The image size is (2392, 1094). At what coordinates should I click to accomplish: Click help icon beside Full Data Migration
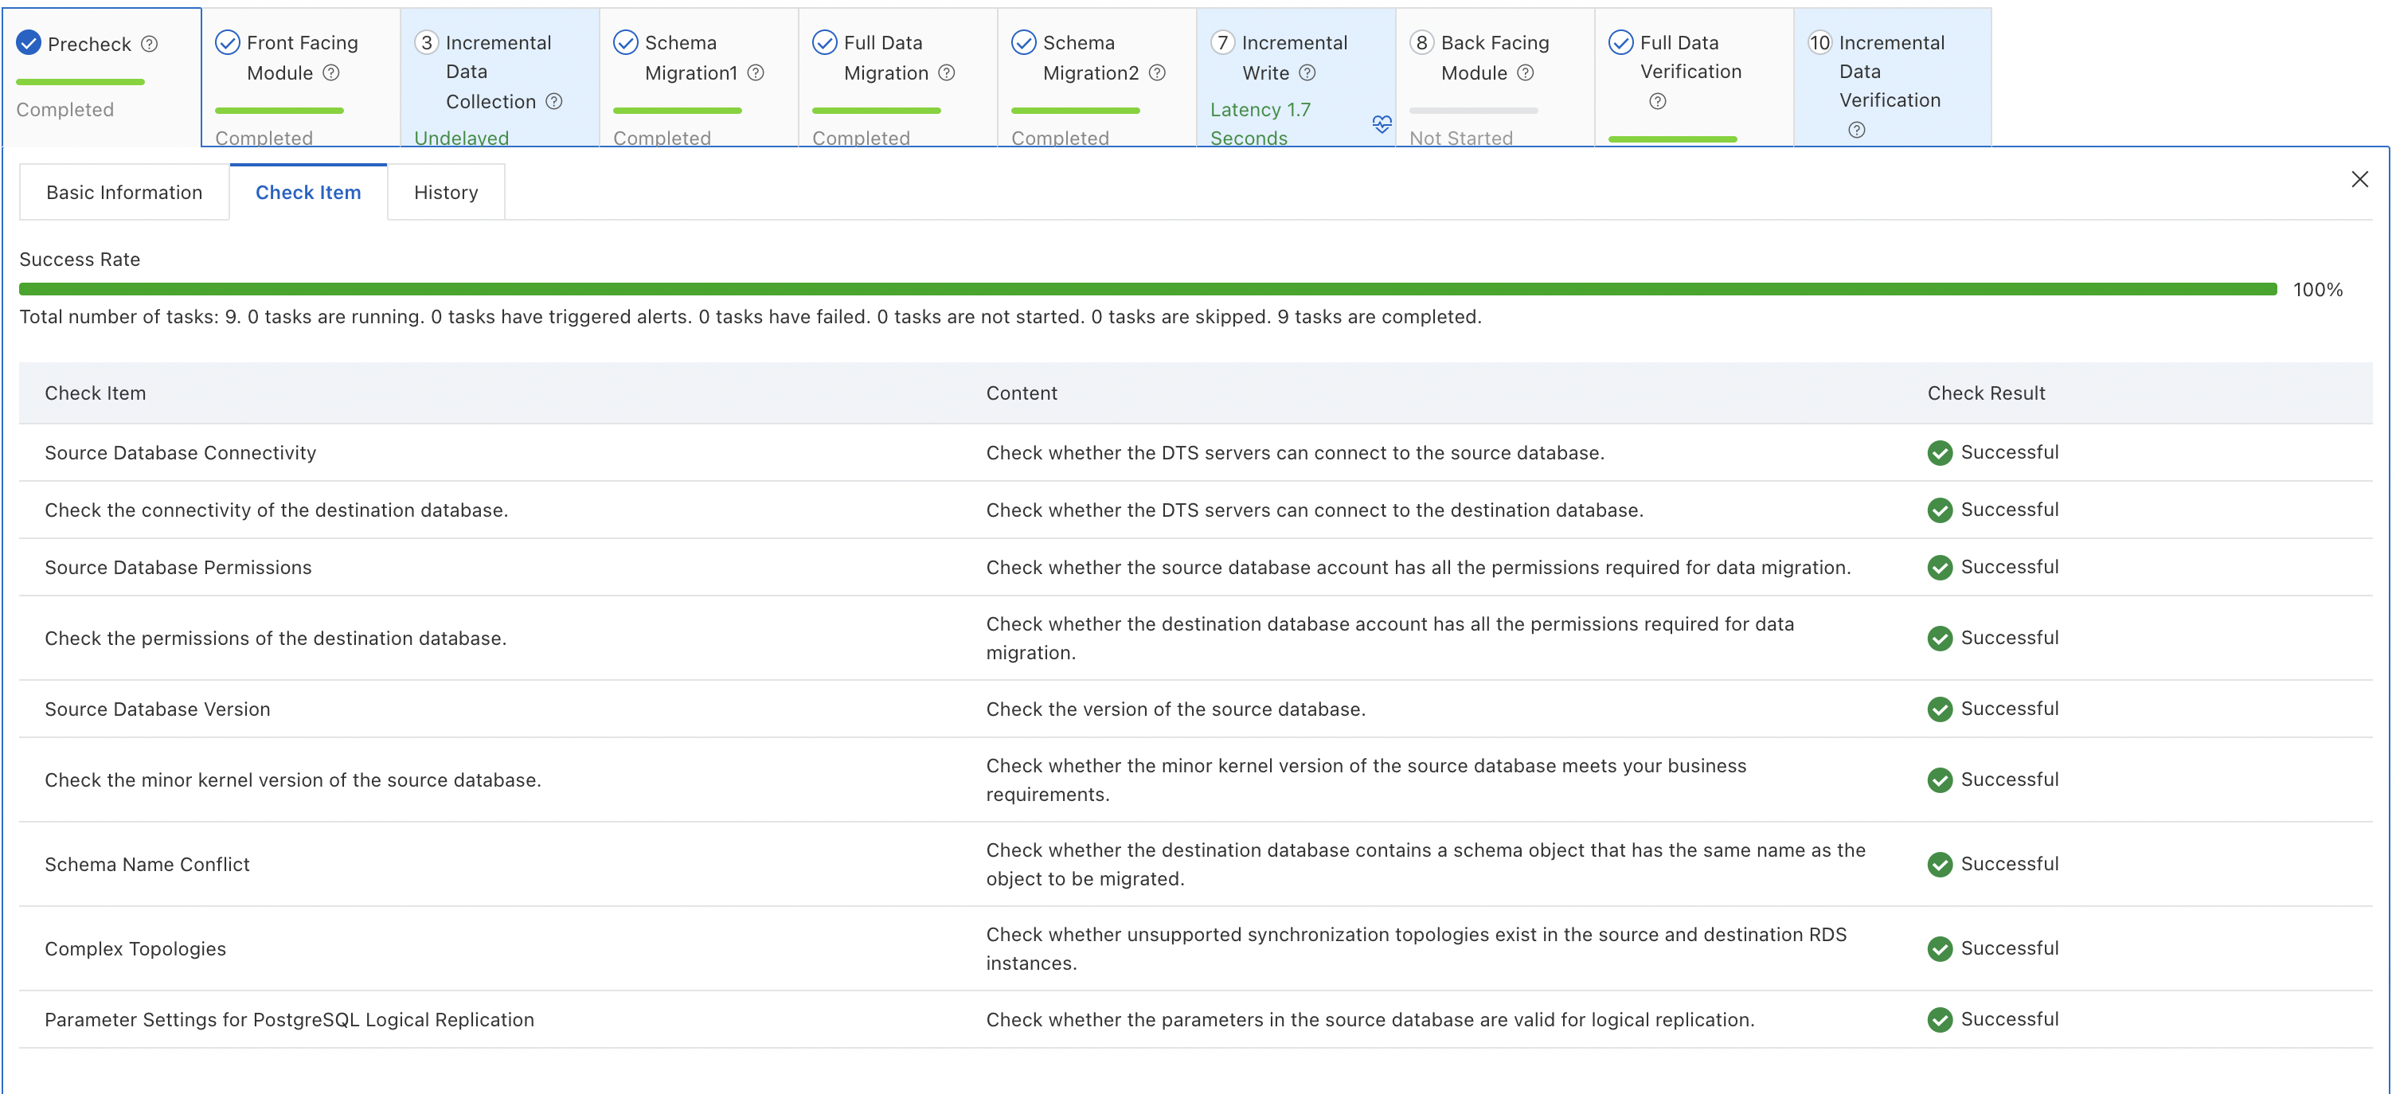click(946, 72)
